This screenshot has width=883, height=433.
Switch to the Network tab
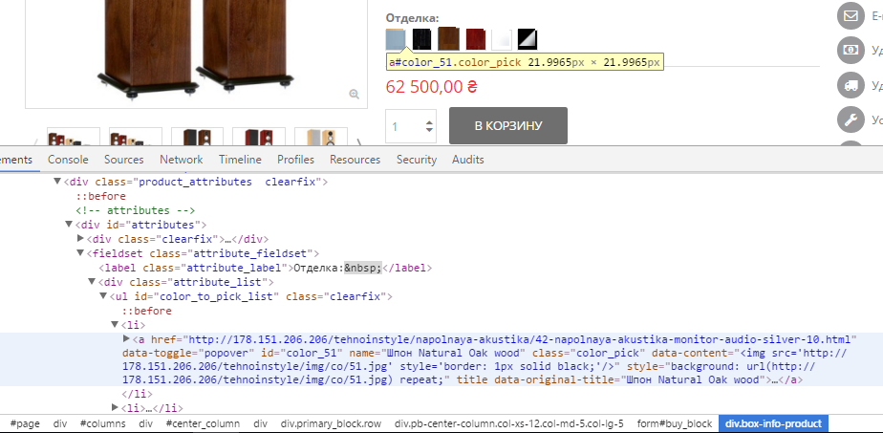coord(182,160)
